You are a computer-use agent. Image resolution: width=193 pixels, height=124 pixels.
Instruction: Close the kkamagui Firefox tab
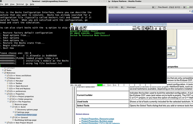[x=153, y=7]
